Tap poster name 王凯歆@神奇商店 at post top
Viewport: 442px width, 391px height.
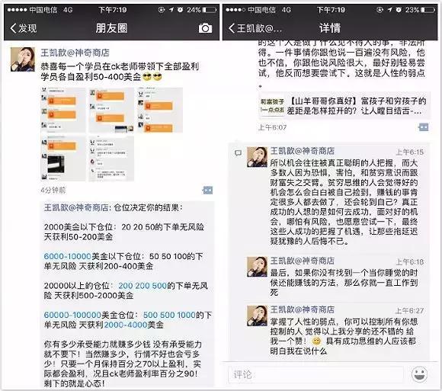(75, 53)
